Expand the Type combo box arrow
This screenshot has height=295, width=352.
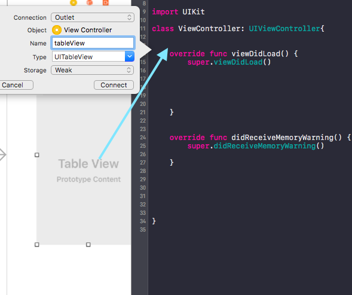130,56
